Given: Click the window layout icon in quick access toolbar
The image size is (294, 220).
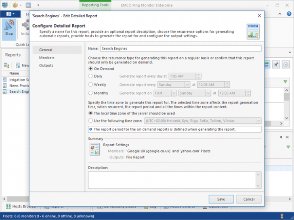Looking at the screenshot, I should coord(28,5).
